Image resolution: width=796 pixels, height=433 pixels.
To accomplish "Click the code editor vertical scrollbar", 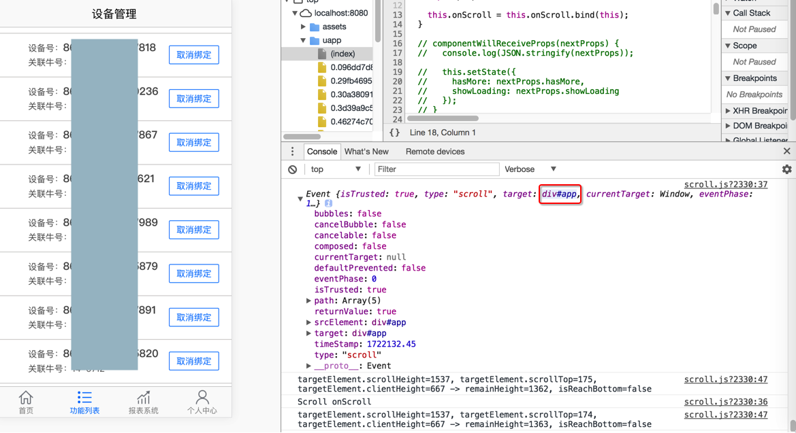I will tap(716, 8).
